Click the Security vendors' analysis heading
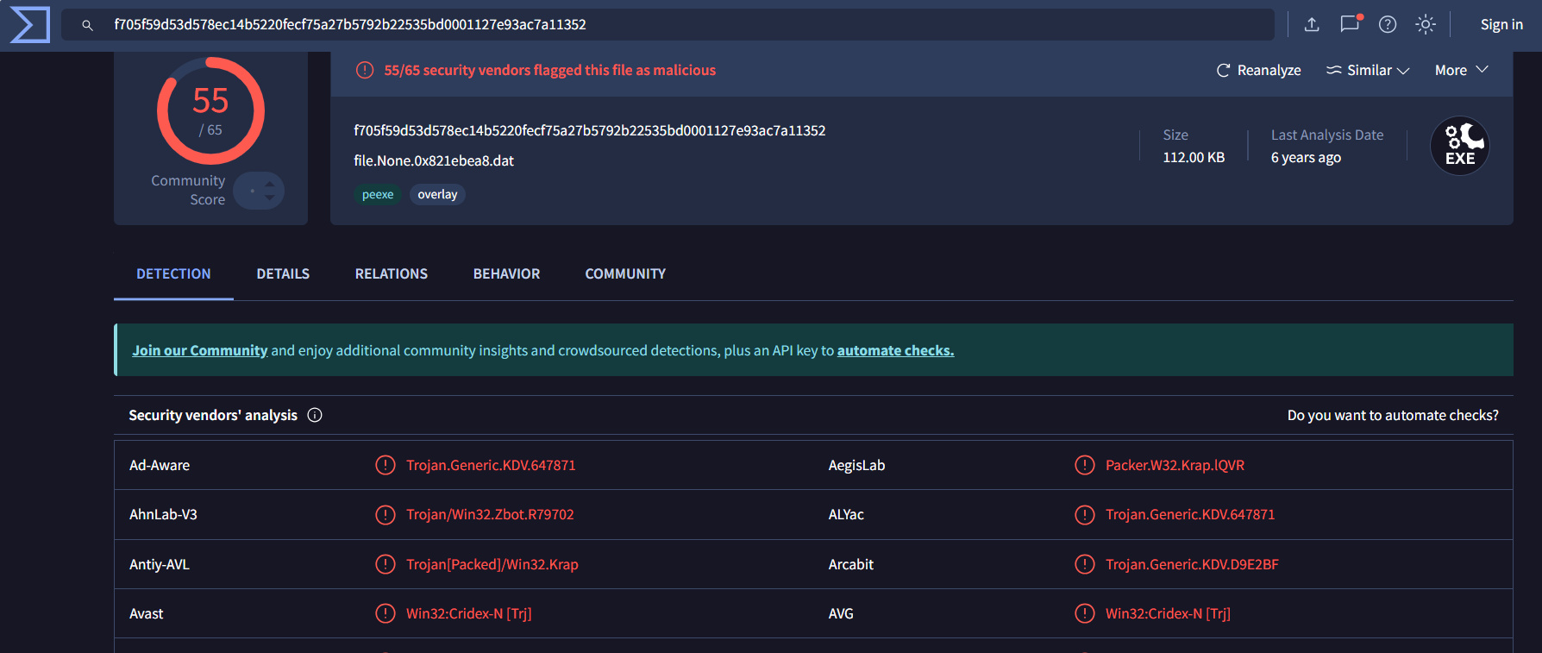 213,415
